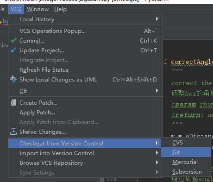
Task: Choose Subversion in the checkout submenu
Action: (x=186, y=172)
